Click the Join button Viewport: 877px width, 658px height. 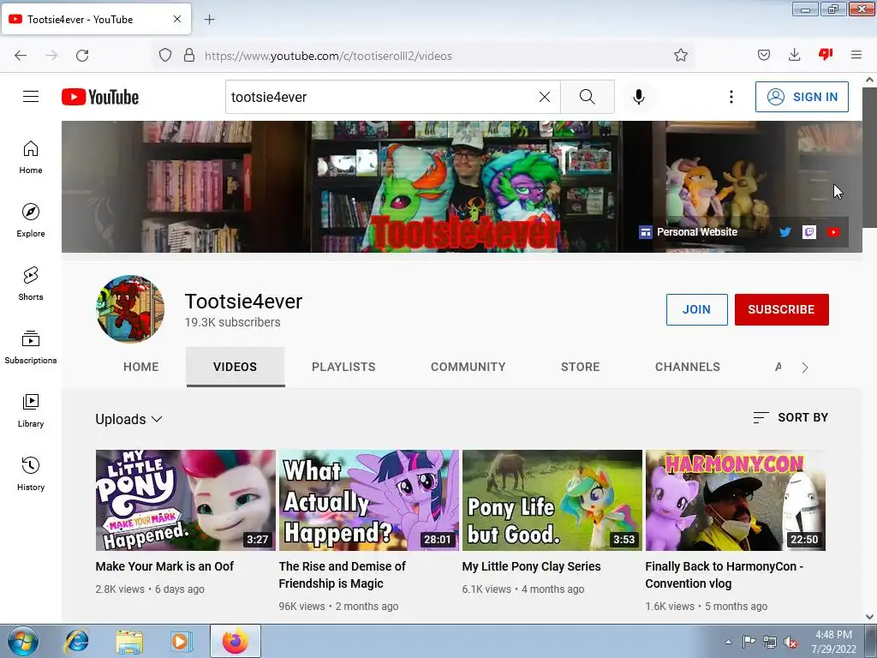point(697,309)
